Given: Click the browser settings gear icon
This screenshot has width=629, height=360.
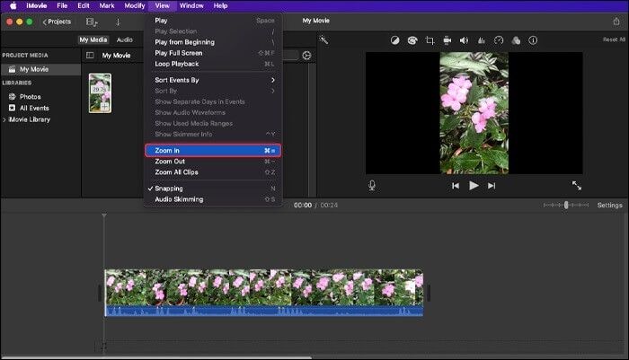Looking at the screenshot, I should point(306,56).
